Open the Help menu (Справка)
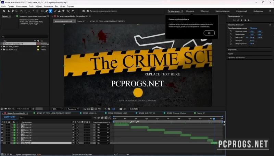 [71, 6]
